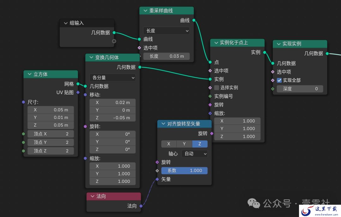Click 立方体 UV 贴图 output socket
Viewport: 341px width, 217px height.
[78, 93]
